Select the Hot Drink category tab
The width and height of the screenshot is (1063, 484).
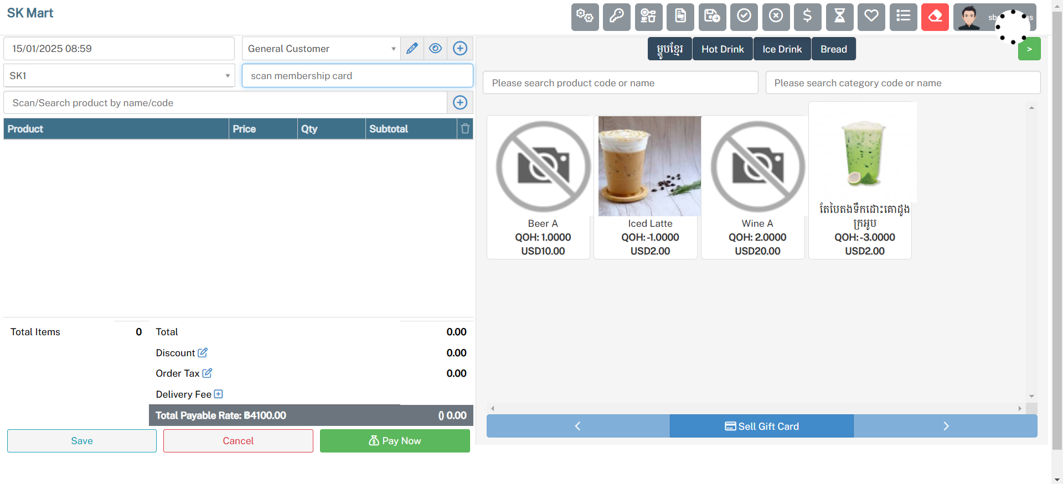point(723,49)
